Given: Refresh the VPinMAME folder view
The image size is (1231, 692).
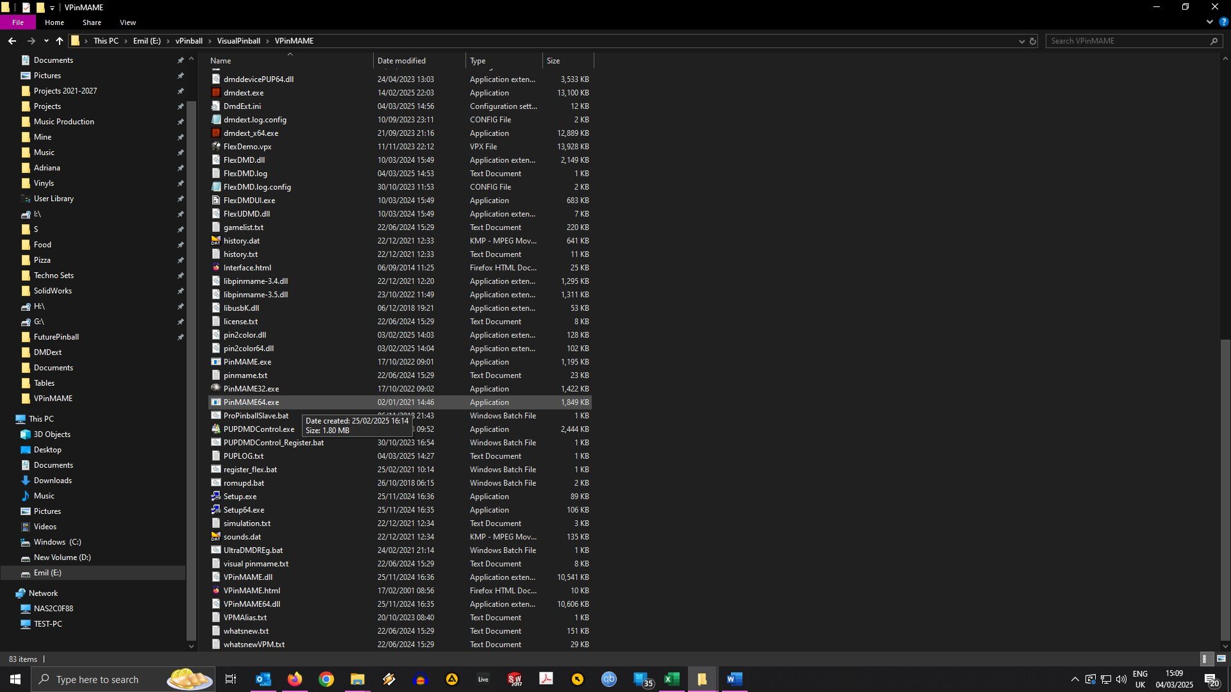Looking at the screenshot, I should 1033,41.
